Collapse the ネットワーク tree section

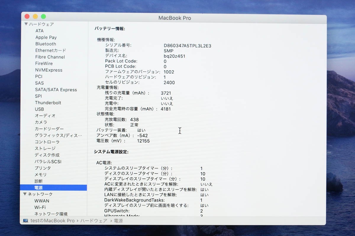point(25,194)
